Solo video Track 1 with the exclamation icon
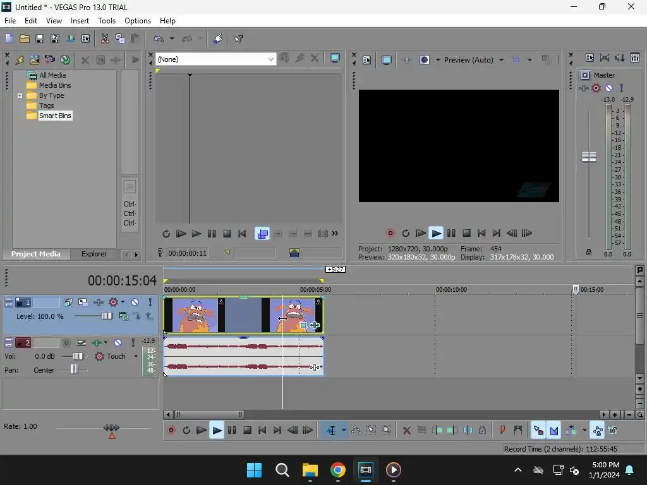 (x=150, y=302)
